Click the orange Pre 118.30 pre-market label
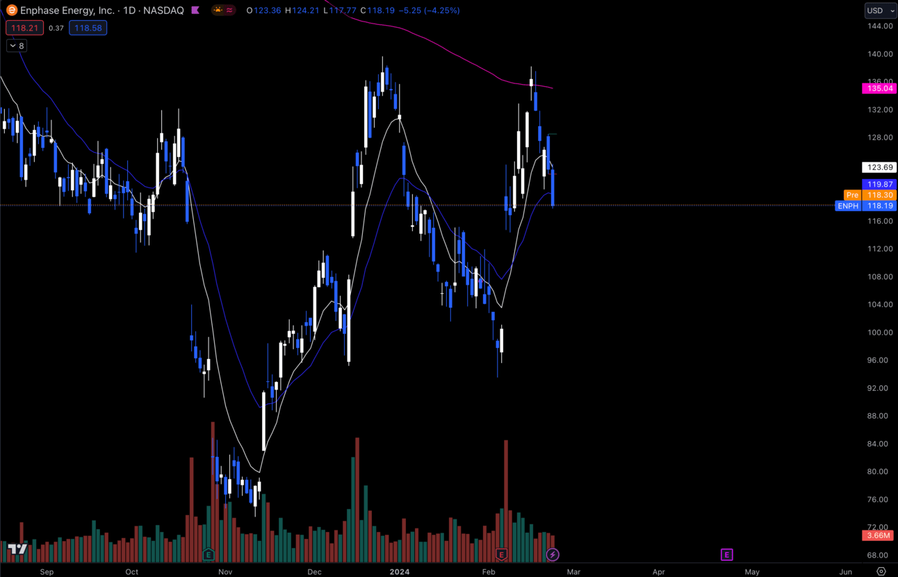 click(870, 195)
